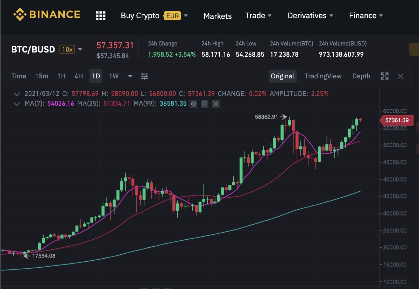This screenshot has width=419, height=289.
Task: Close the chart panel with X icon
Action: [x=400, y=77]
